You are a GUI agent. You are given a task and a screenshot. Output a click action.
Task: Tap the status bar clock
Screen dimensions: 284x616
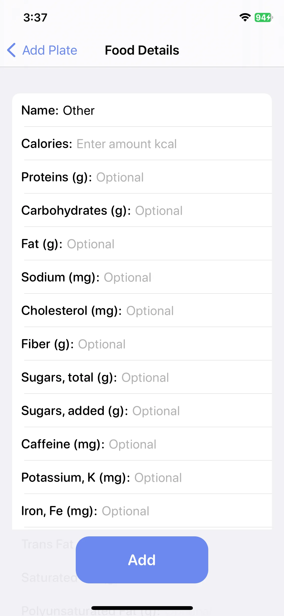point(35,18)
